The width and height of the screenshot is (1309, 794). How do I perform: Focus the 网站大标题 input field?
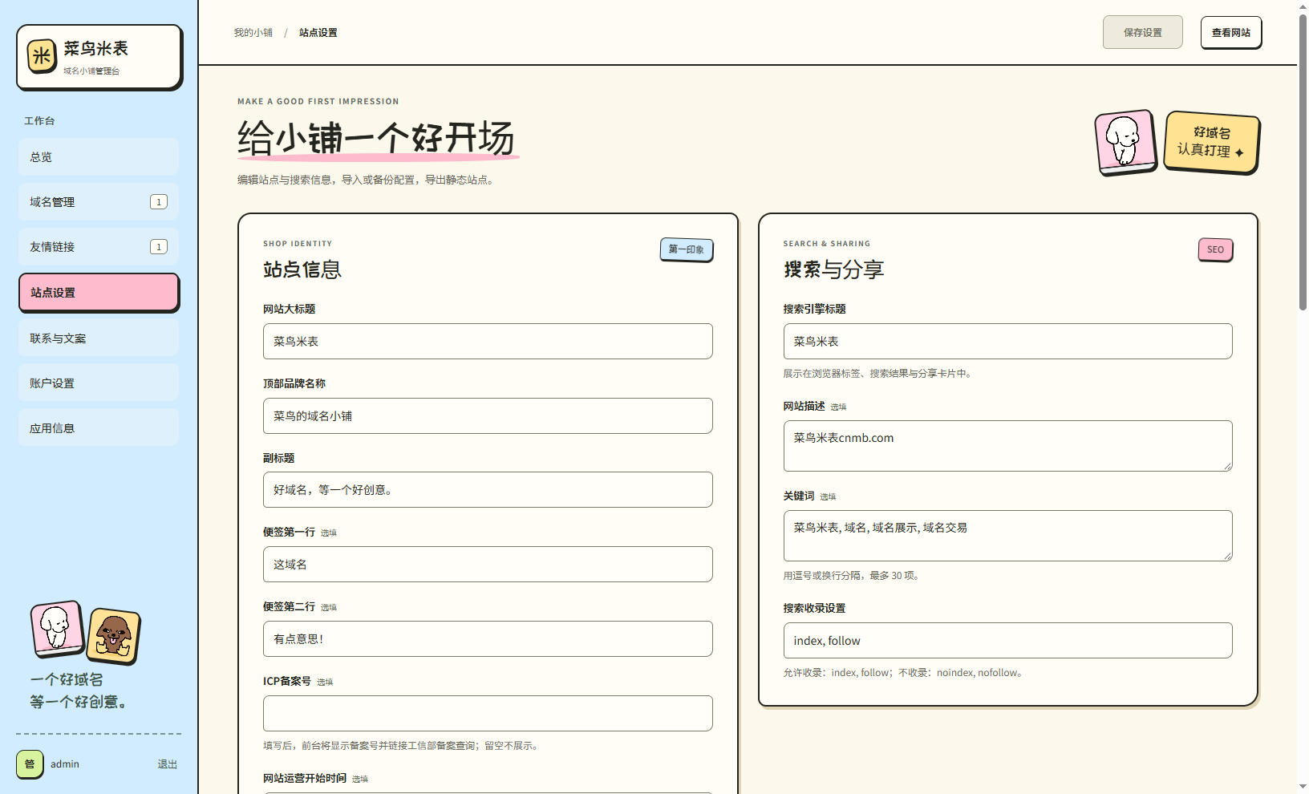(x=488, y=341)
